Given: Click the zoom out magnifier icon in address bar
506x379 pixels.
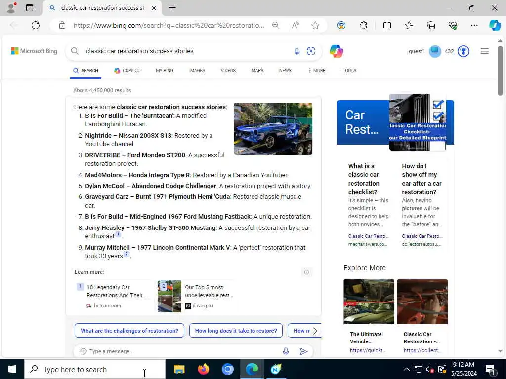Looking at the screenshot, I should (x=276, y=25).
